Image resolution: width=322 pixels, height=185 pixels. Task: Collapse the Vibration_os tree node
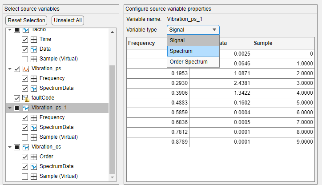point(9,147)
